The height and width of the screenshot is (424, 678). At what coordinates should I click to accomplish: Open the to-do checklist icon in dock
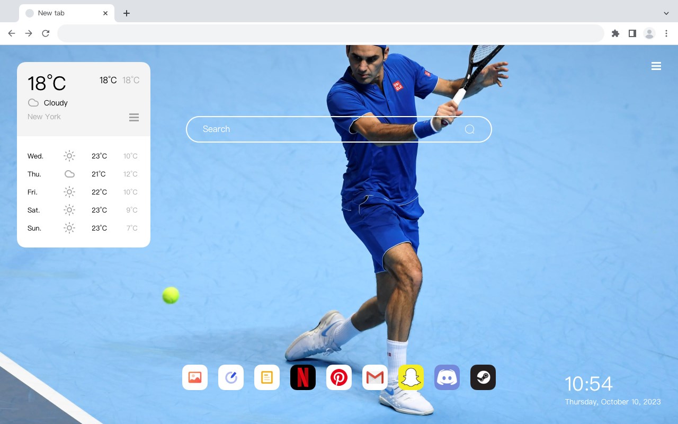tap(231, 377)
